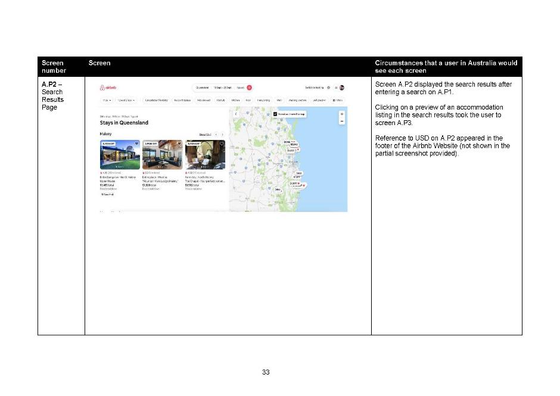The image size is (560, 396).
Task: Click the page number 33
Action: click(x=266, y=372)
